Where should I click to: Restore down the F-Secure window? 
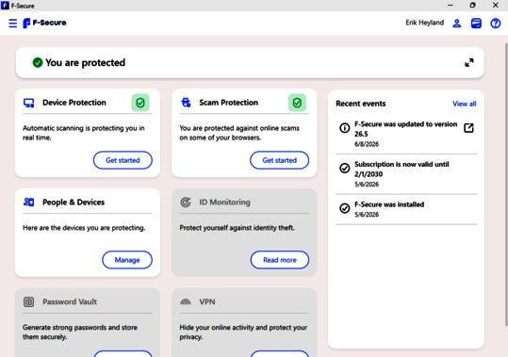[x=473, y=6]
